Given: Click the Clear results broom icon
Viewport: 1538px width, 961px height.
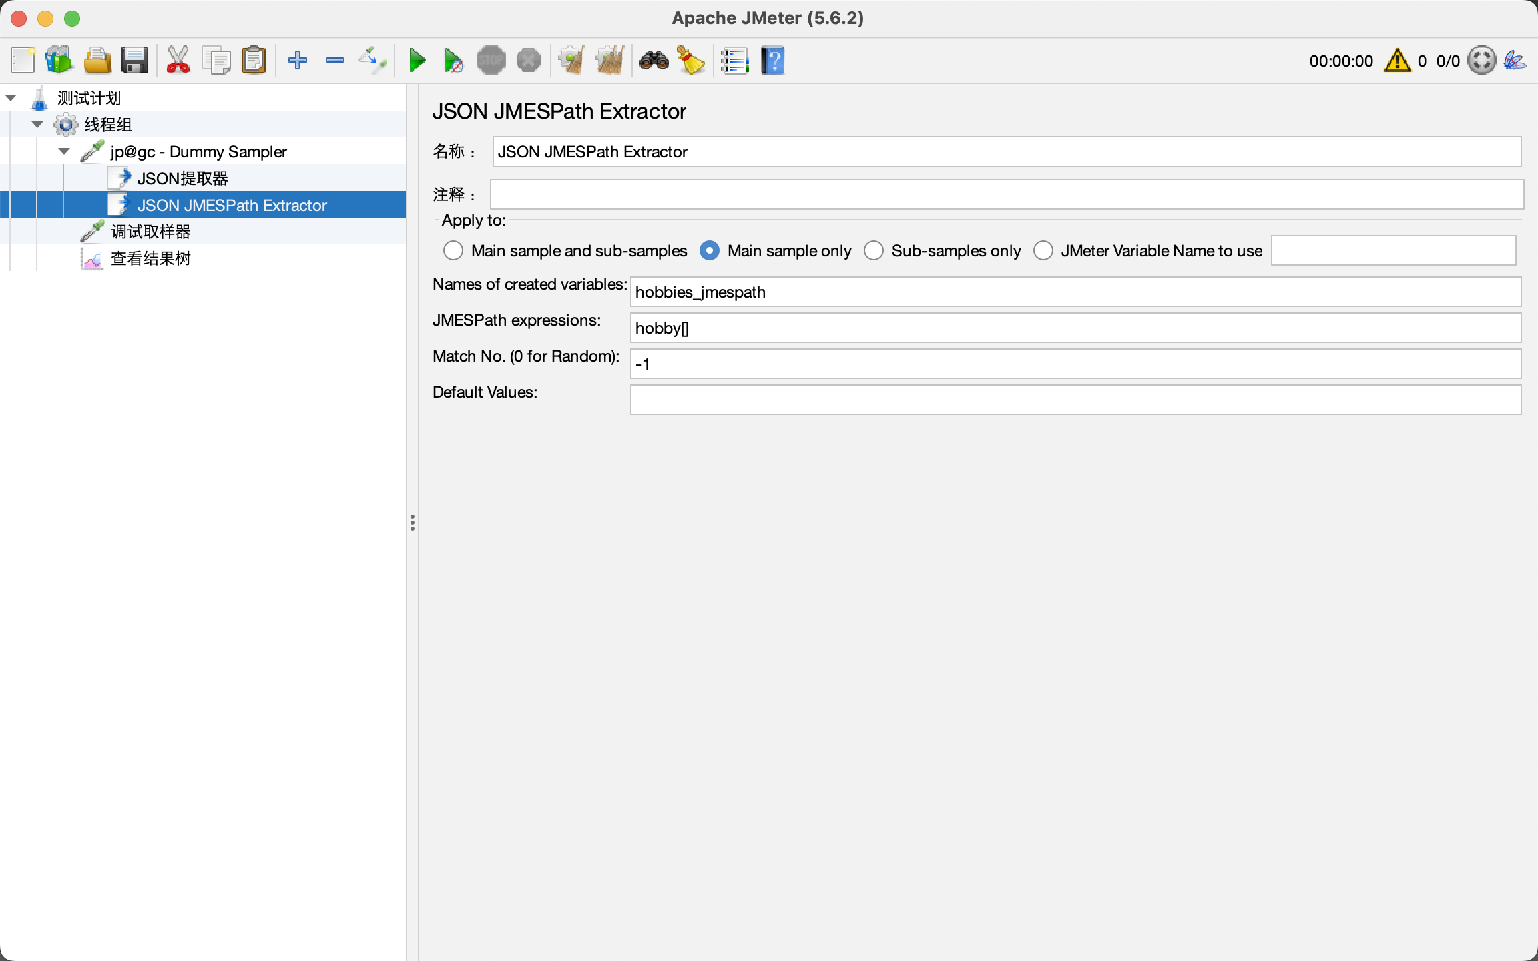Looking at the screenshot, I should click(x=572, y=61).
